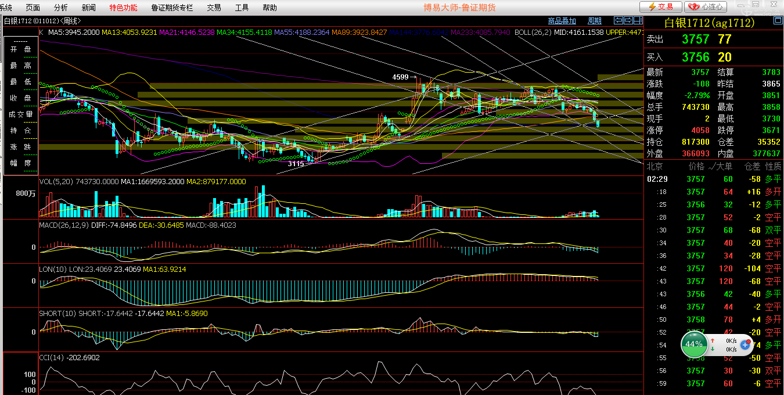Click the MA5:3945.2000 indicator label
This screenshot has height=395, width=784.
73,32
